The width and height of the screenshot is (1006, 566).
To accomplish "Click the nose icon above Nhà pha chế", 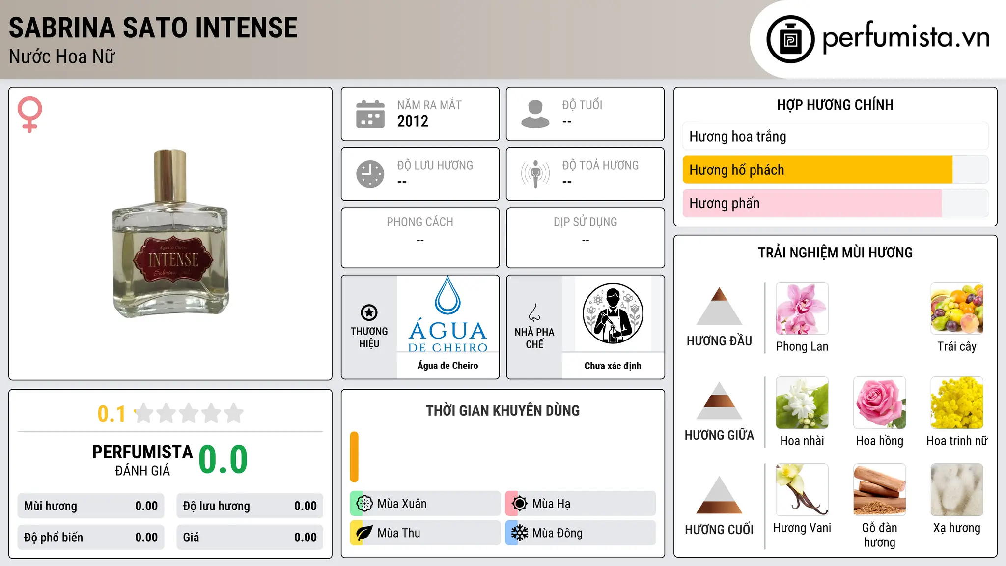I will pos(534,312).
